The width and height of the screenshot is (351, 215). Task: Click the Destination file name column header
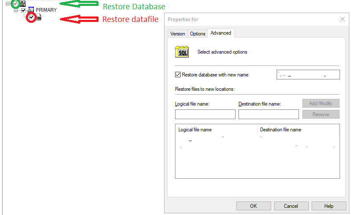coord(299,130)
